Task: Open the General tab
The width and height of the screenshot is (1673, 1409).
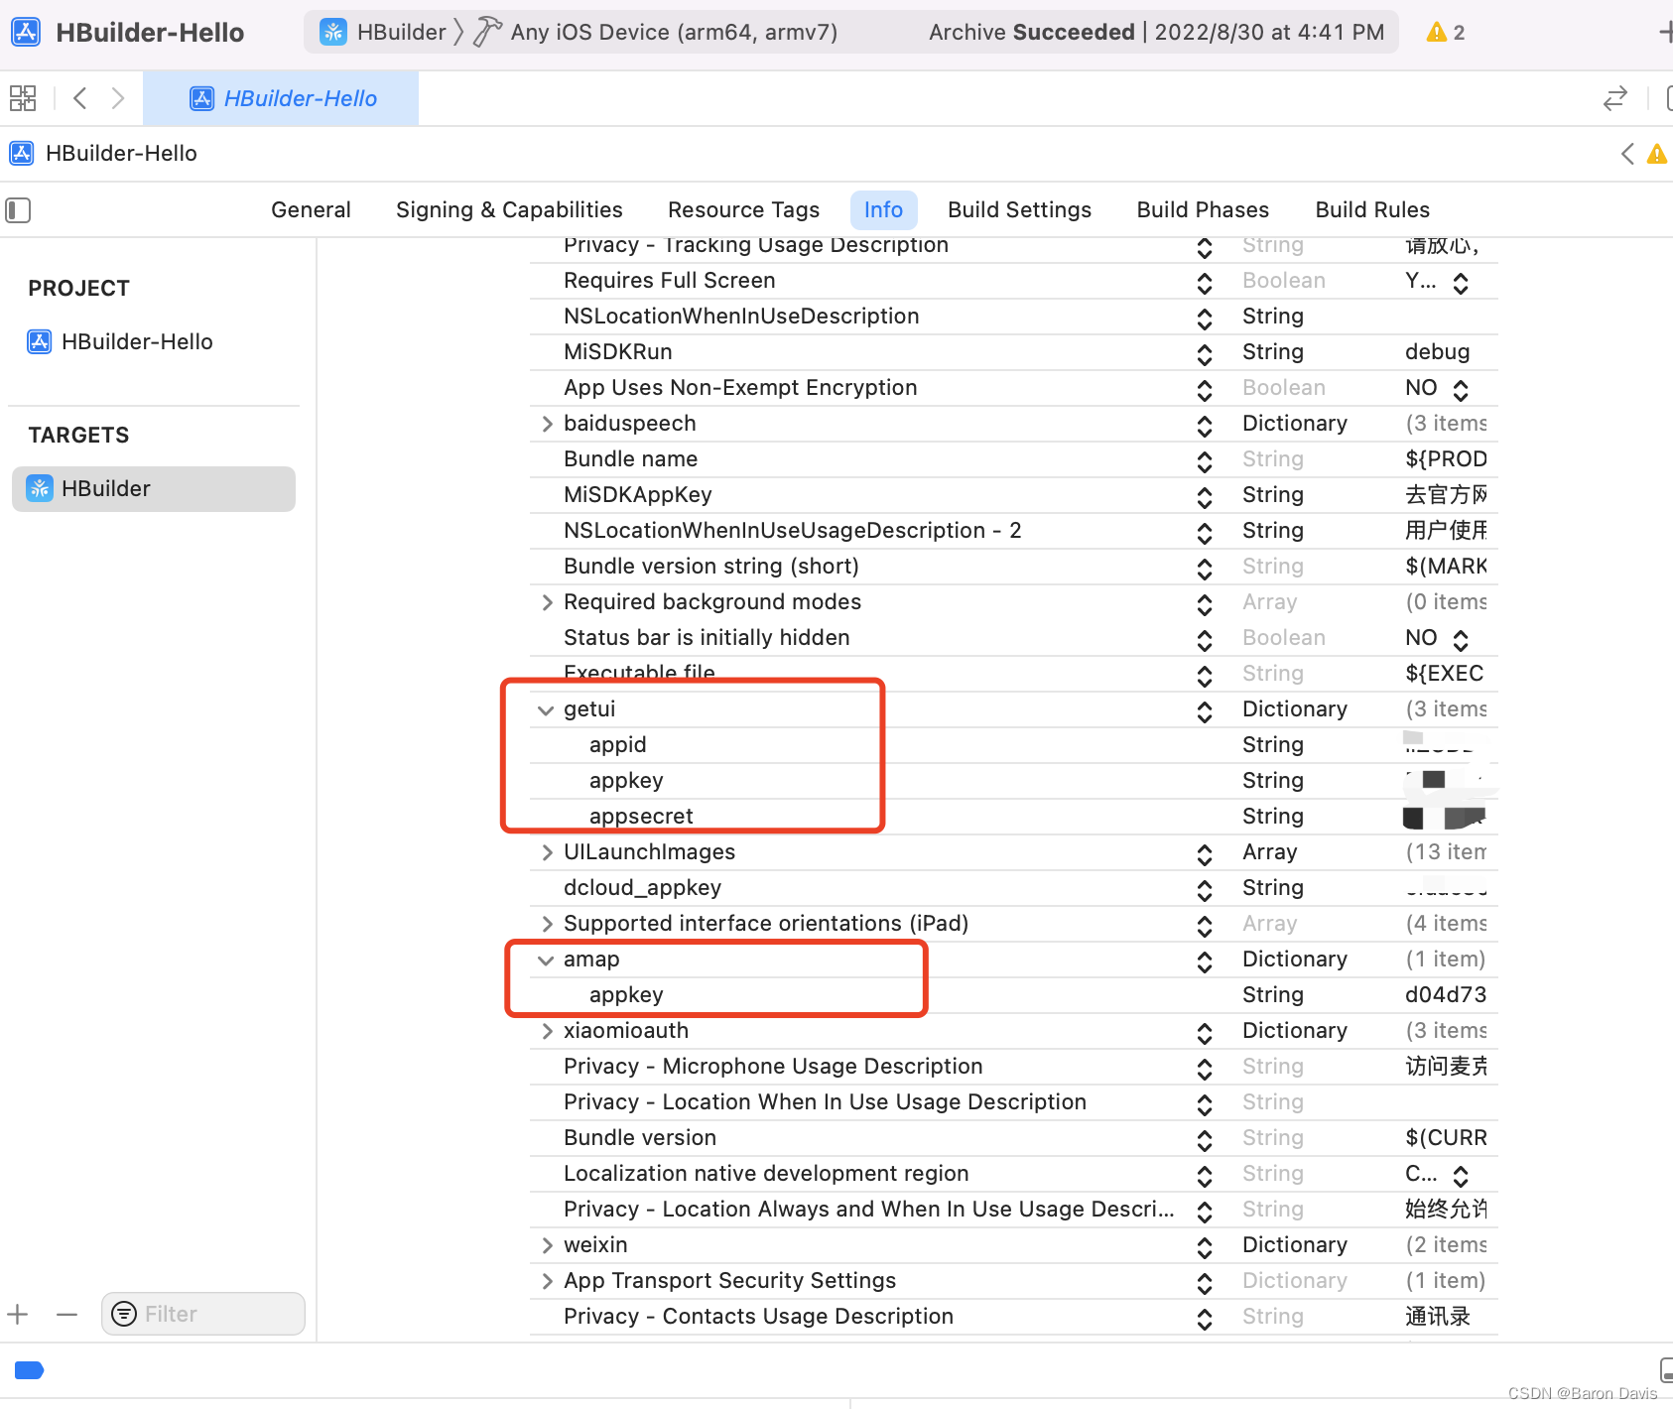Action: 311,210
